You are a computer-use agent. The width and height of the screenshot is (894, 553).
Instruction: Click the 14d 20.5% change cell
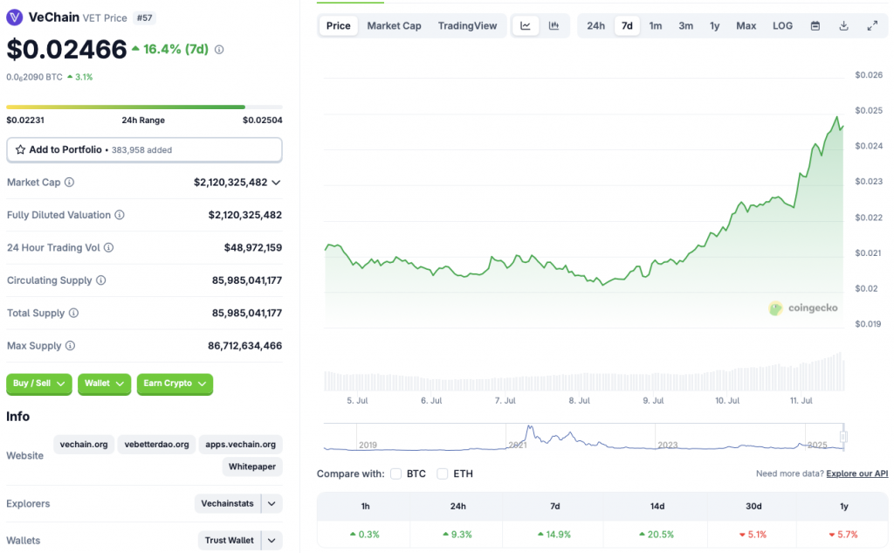657,535
